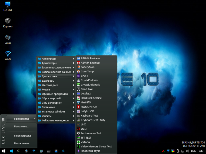This screenshot has width=206, height=154.
Task: Open the OCCT stress test entry
Action: 84,129
